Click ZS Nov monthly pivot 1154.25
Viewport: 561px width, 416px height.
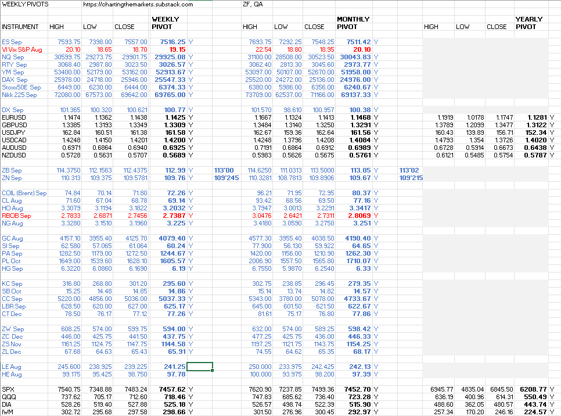pyautogui.click(x=358, y=344)
